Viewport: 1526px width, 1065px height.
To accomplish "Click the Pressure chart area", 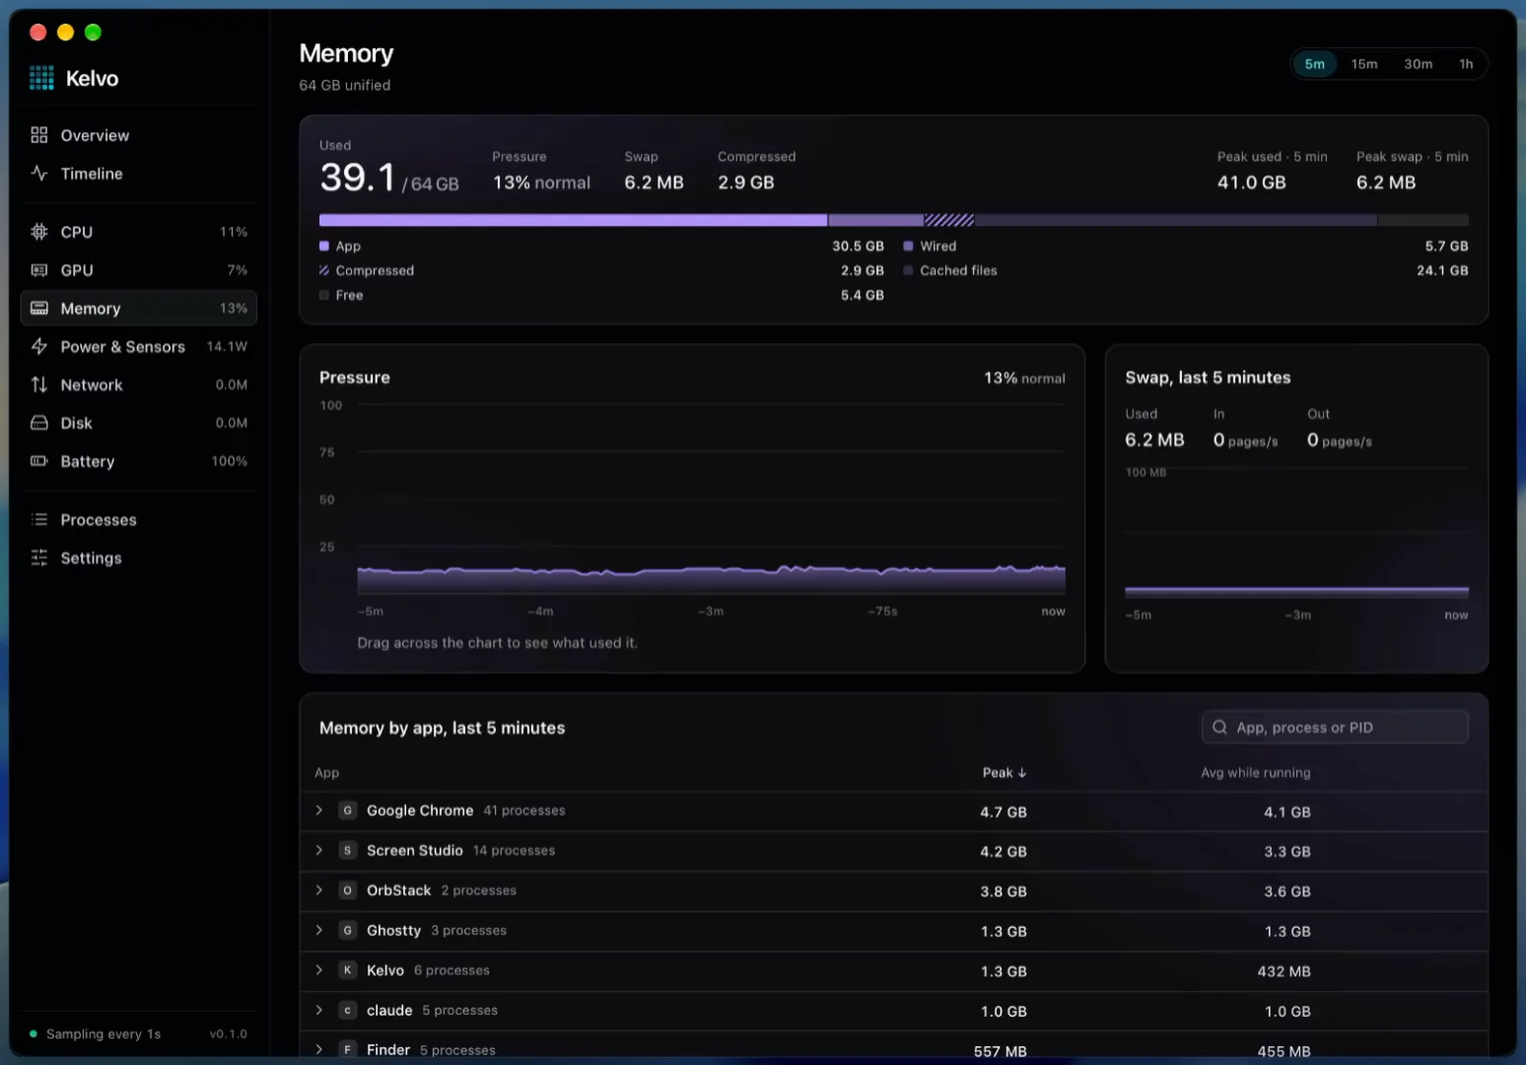I will click(711, 499).
